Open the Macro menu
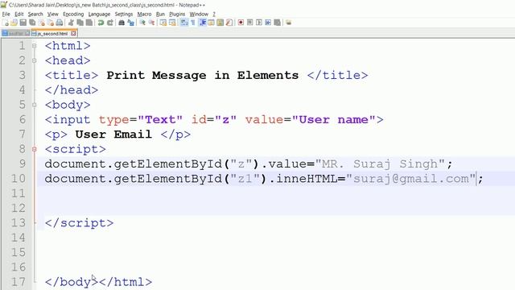 pyautogui.click(x=145, y=14)
